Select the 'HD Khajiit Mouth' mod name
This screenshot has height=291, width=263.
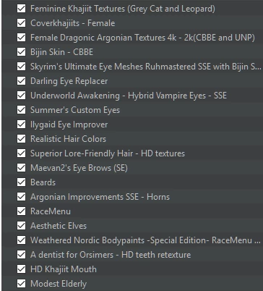(64, 269)
